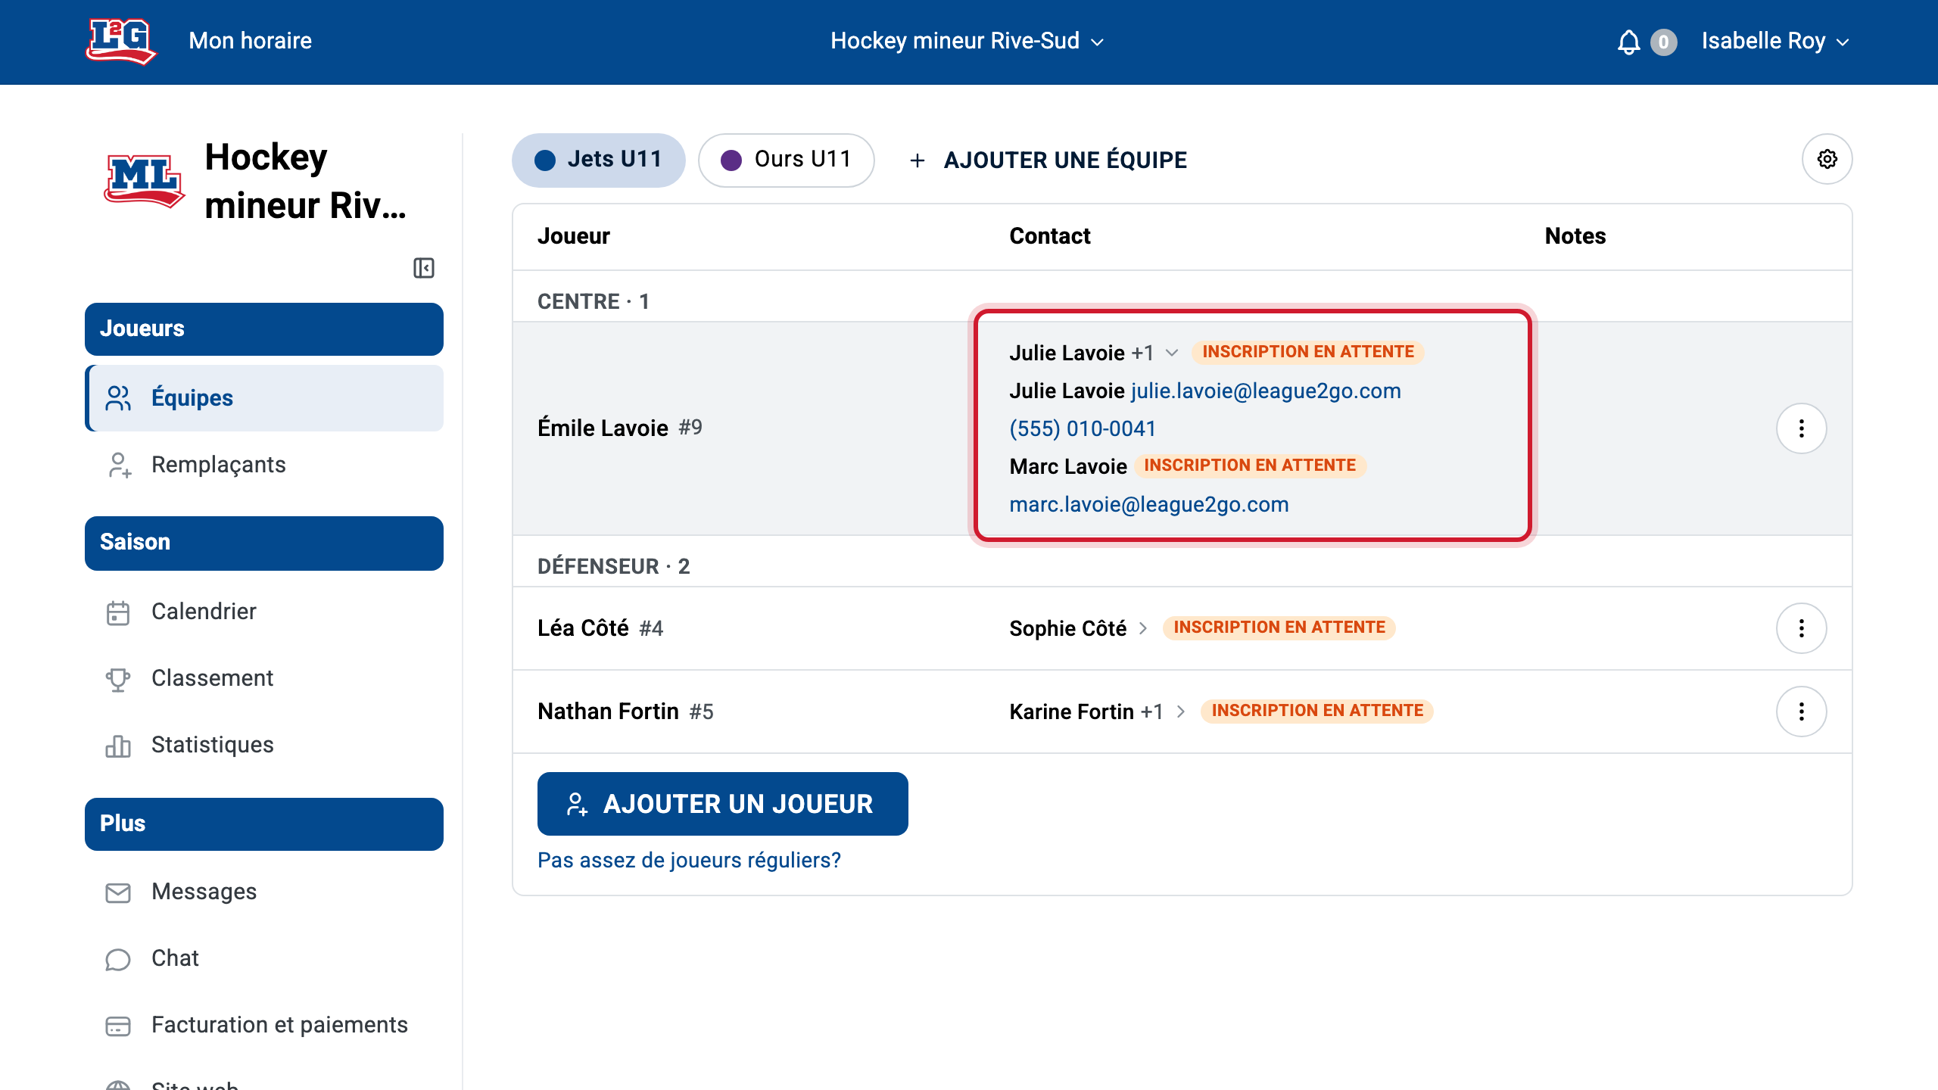Click the Facturation card icon

tap(118, 1026)
